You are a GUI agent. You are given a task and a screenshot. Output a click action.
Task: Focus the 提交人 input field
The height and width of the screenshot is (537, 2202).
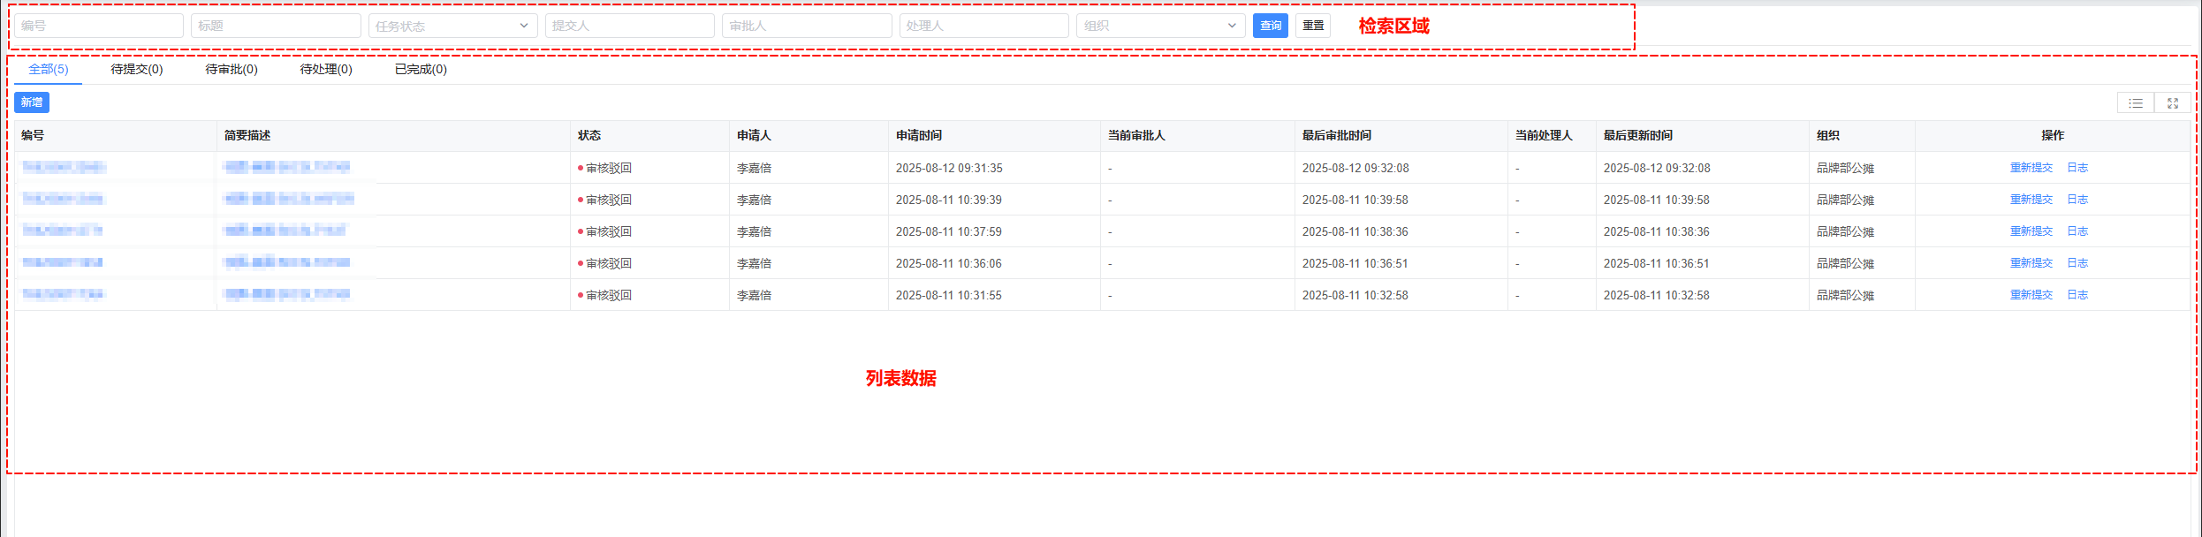tap(629, 26)
